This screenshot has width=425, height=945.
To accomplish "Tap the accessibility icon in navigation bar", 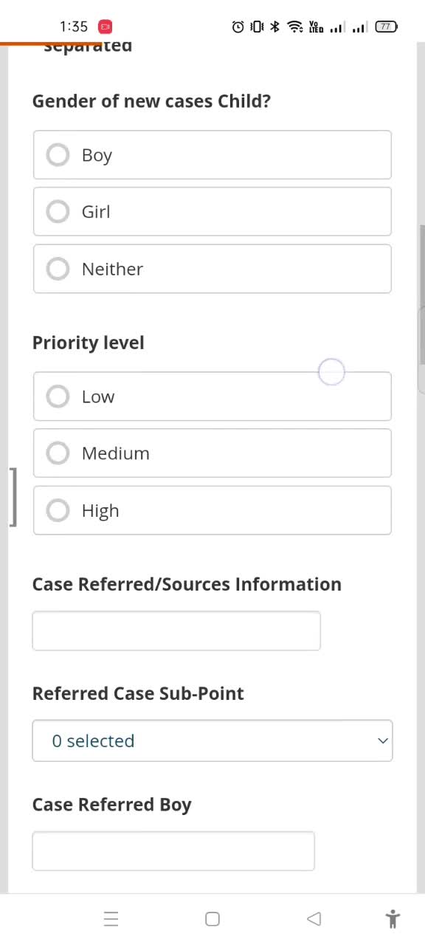I will click(x=393, y=918).
